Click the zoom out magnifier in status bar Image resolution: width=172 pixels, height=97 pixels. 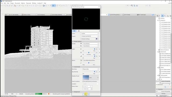(x=5, y=94)
